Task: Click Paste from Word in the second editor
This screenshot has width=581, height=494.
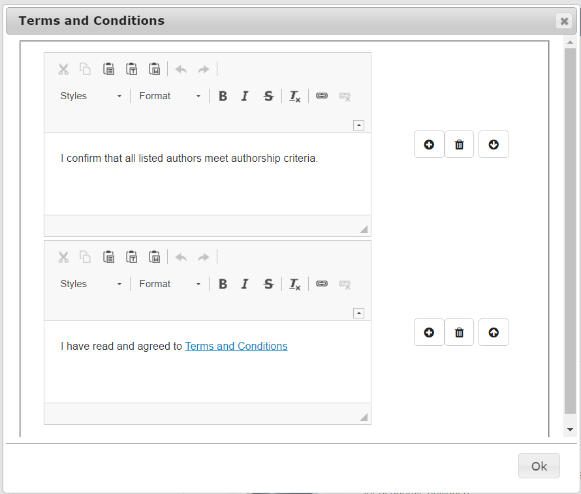Action: [x=155, y=257]
